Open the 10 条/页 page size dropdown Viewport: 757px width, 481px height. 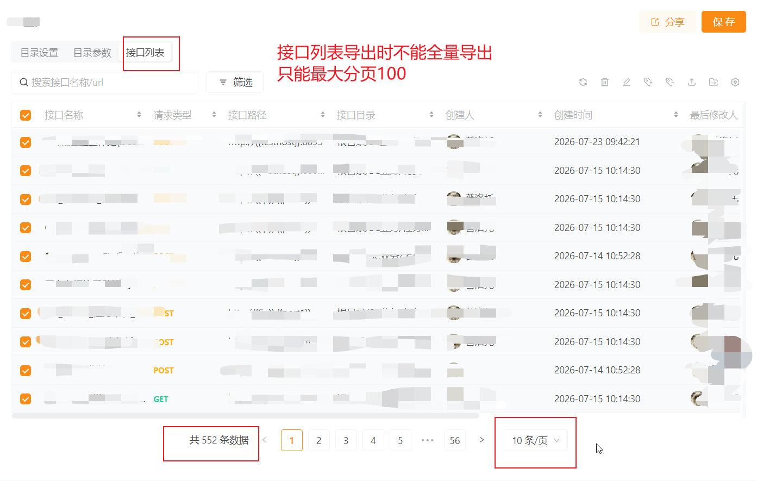tap(536, 440)
